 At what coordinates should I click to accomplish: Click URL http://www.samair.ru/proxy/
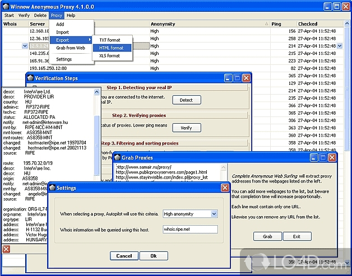pyautogui.click(x=145, y=167)
